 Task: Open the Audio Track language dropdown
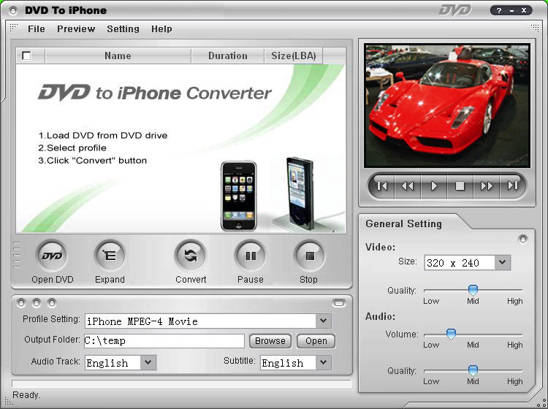pos(148,362)
